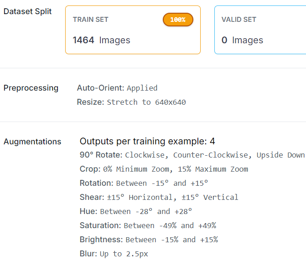Click the Preprocessing section label
This screenshot has height=270, width=306.
click(31, 88)
